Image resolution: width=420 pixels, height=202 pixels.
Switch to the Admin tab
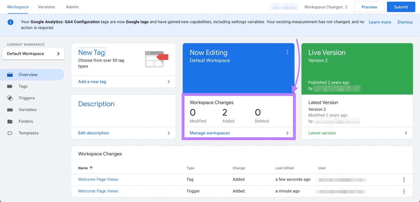(72, 7)
